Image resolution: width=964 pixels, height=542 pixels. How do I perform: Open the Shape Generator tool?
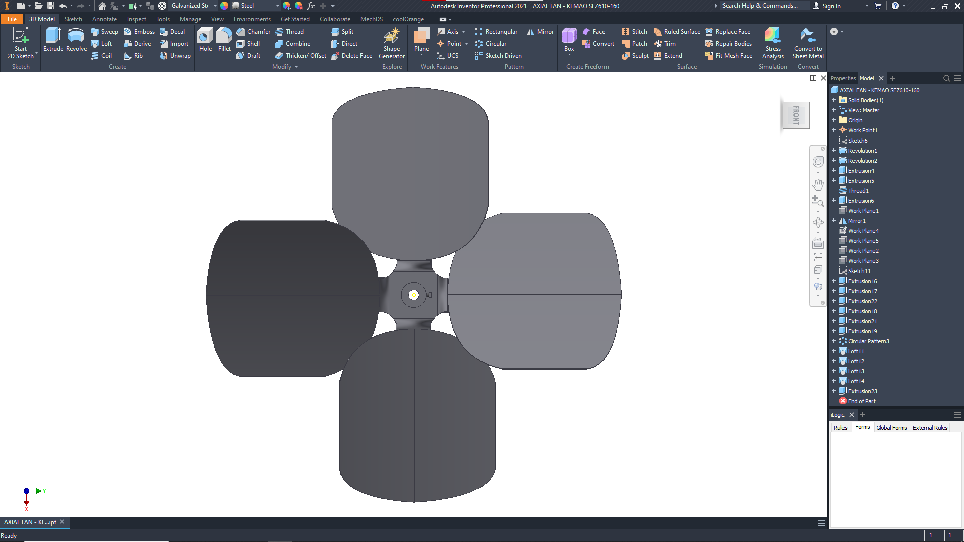click(x=392, y=43)
